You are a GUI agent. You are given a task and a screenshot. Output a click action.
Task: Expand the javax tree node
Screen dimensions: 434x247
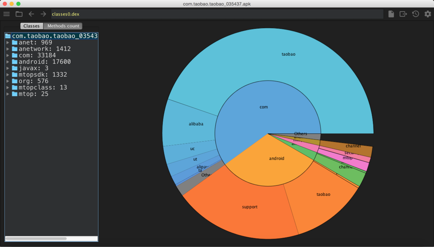click(x=8, y=68)
